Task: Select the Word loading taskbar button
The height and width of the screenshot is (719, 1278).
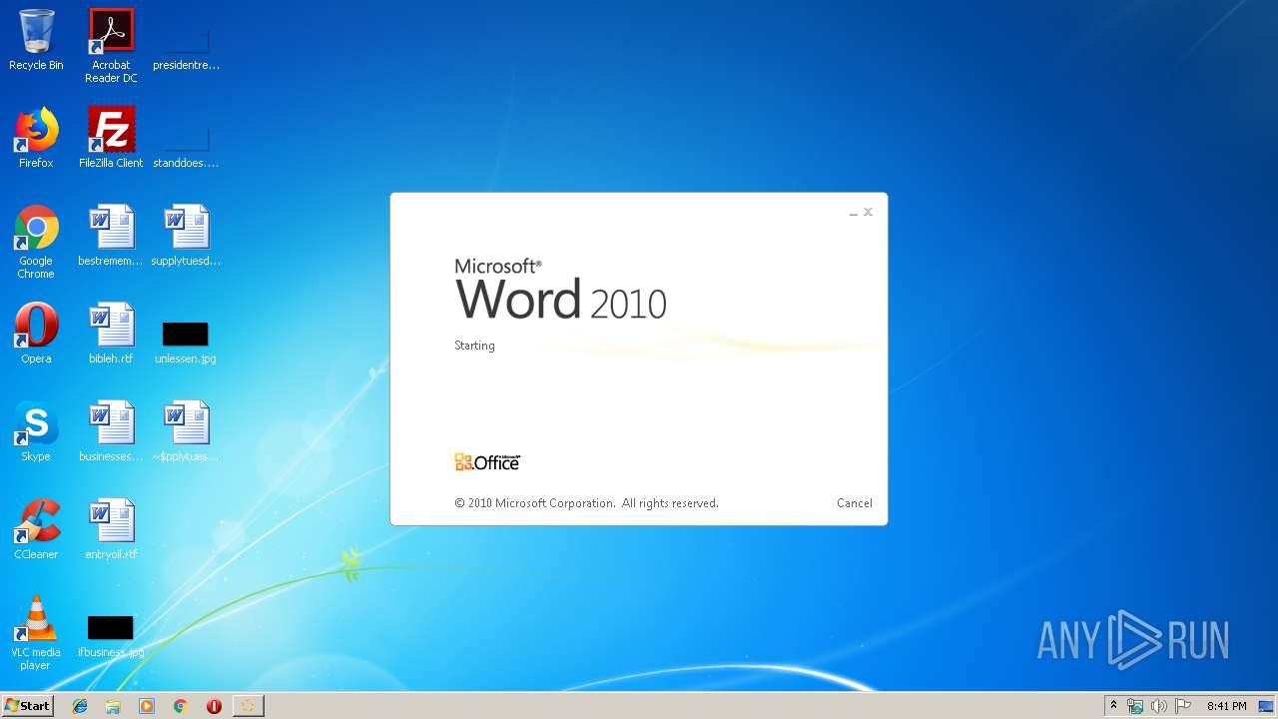Action: pos(248,706)
